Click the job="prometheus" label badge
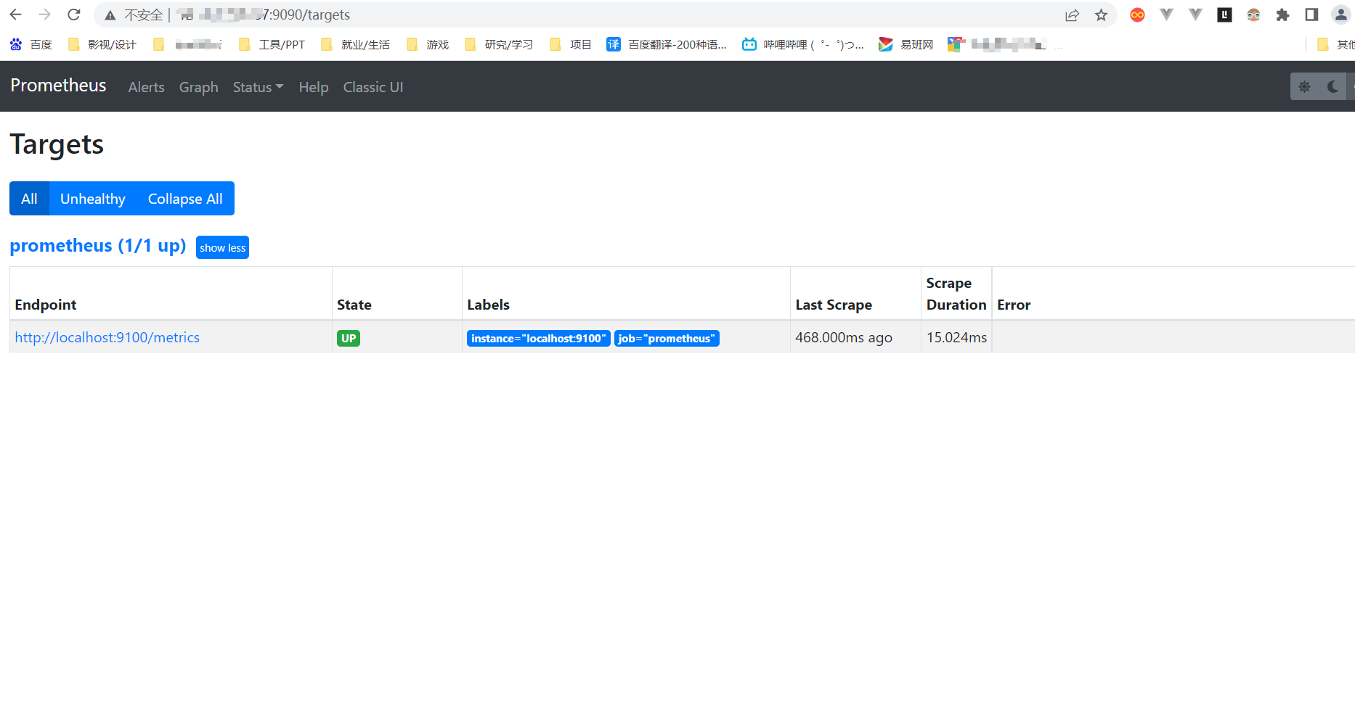The height and width of the screenshot is (710, 1355). click(667, 338)
